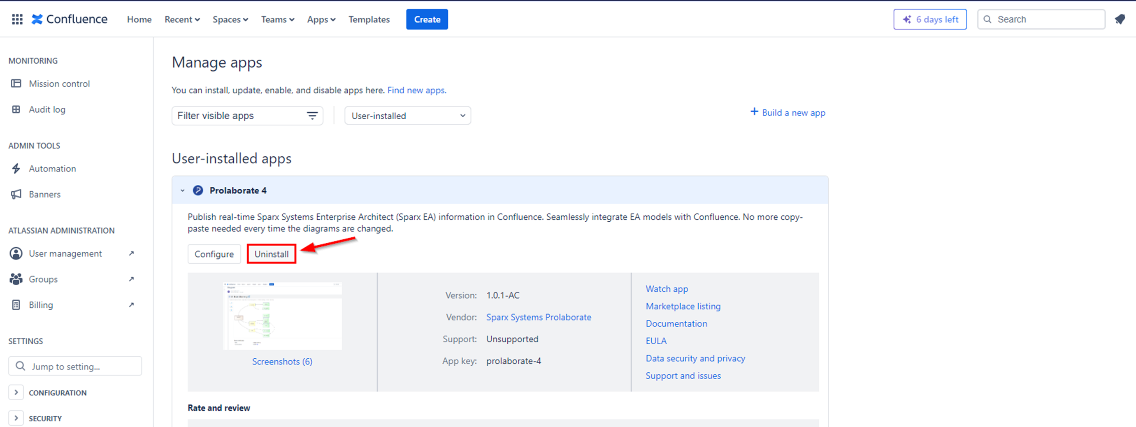Open notifications megaphone icon in header
The height and width of the screenshot is (427, 1136).
point(1120,19)
